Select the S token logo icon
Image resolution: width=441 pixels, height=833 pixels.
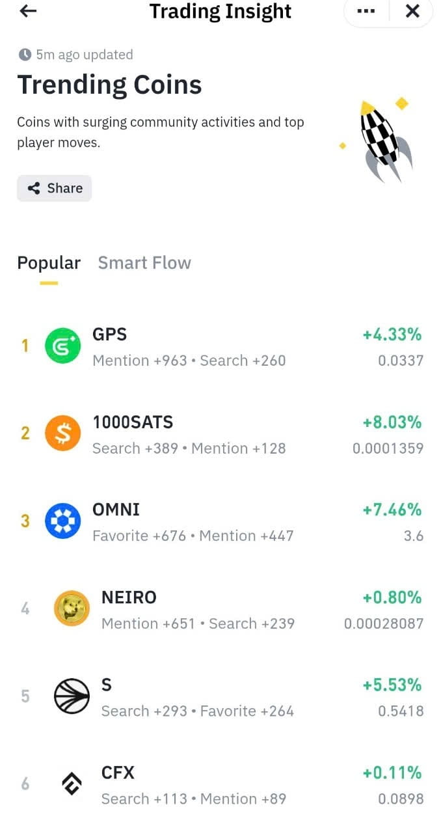tap(72, 696)
